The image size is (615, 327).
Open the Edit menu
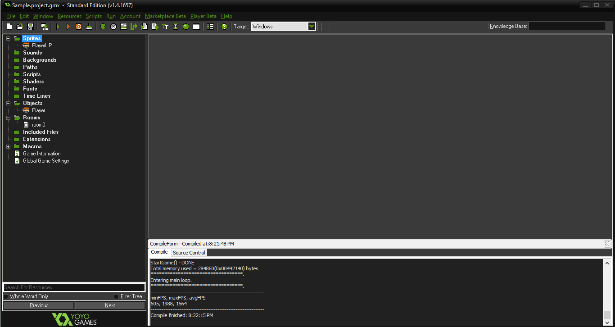[24, 16]
